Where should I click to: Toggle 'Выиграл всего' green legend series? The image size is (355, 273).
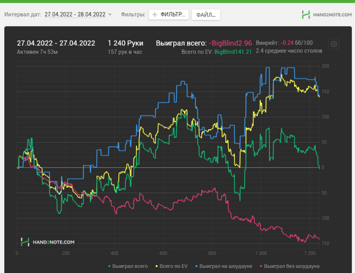pyautogui.click(x=128, y=266)
